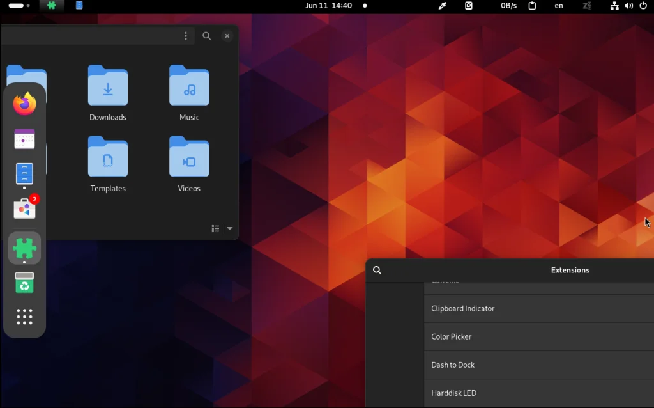
Task: Switch Files to list view
Action: (215, 228)
